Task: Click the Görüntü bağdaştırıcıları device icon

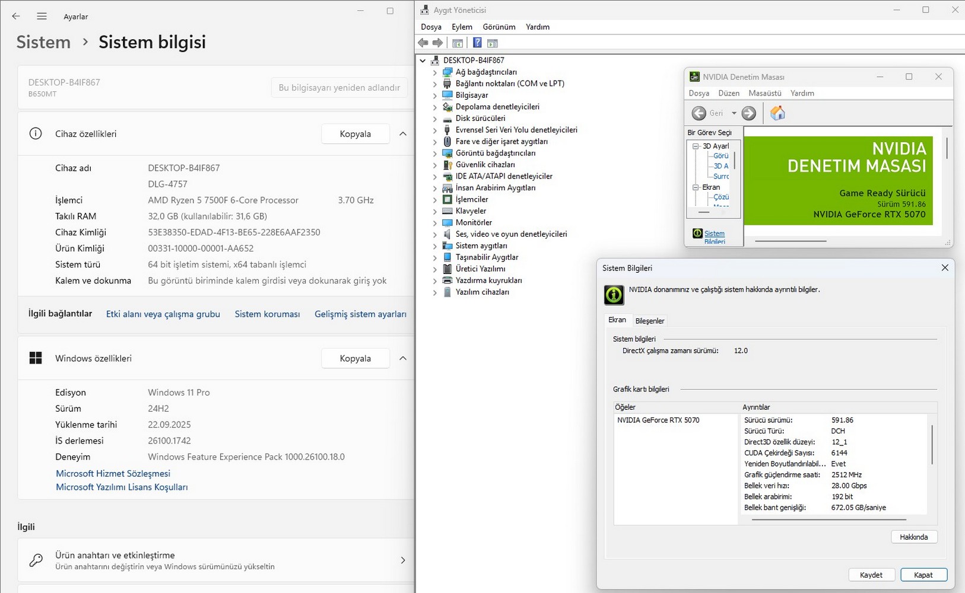Action: (447, 153)
